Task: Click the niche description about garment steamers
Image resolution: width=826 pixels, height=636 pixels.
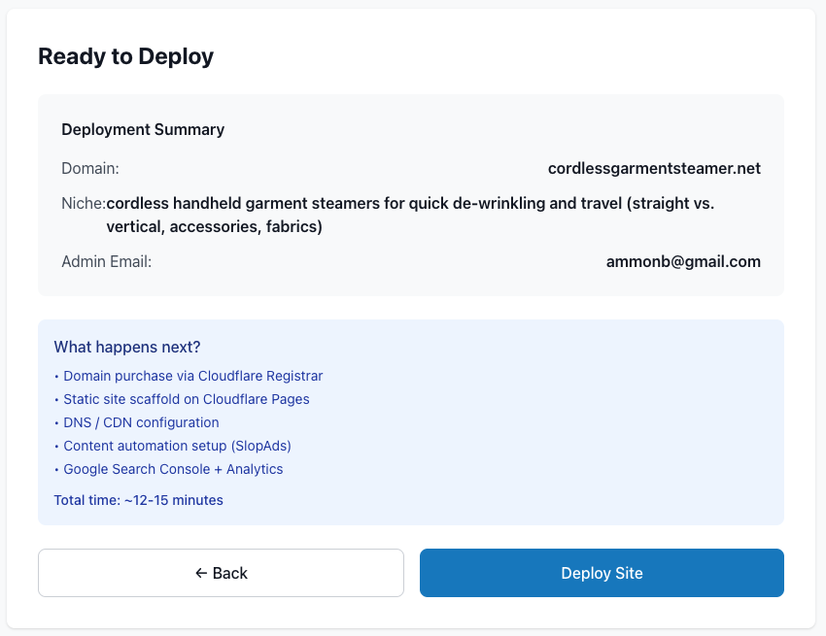Action: [410, 215]
